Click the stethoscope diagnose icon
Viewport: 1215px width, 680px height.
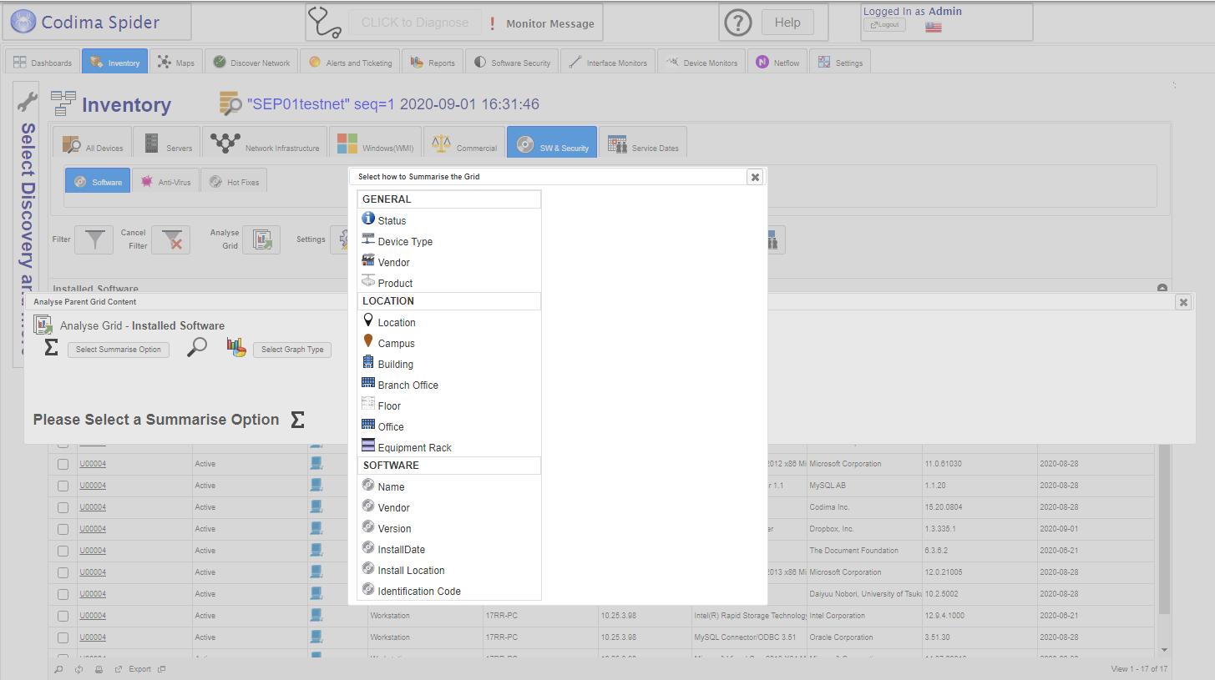(x=324, y=23)
